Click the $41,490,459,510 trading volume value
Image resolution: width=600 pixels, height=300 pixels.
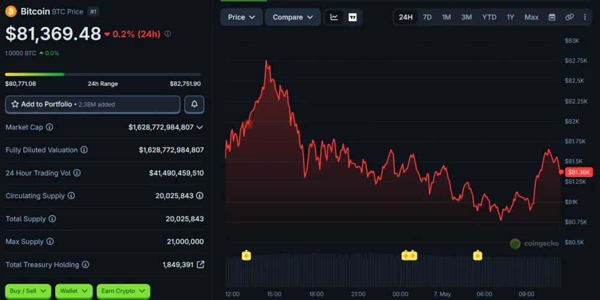click(x=176, y=173)
